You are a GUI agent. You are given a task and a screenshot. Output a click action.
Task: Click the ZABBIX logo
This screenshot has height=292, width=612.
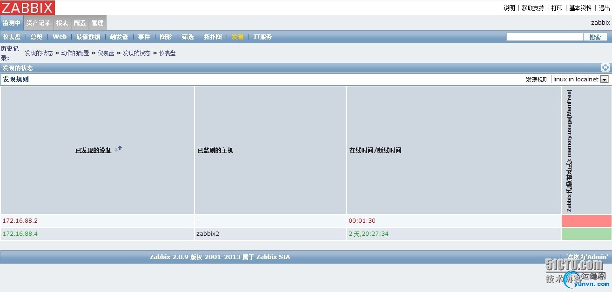pos(28,7)
